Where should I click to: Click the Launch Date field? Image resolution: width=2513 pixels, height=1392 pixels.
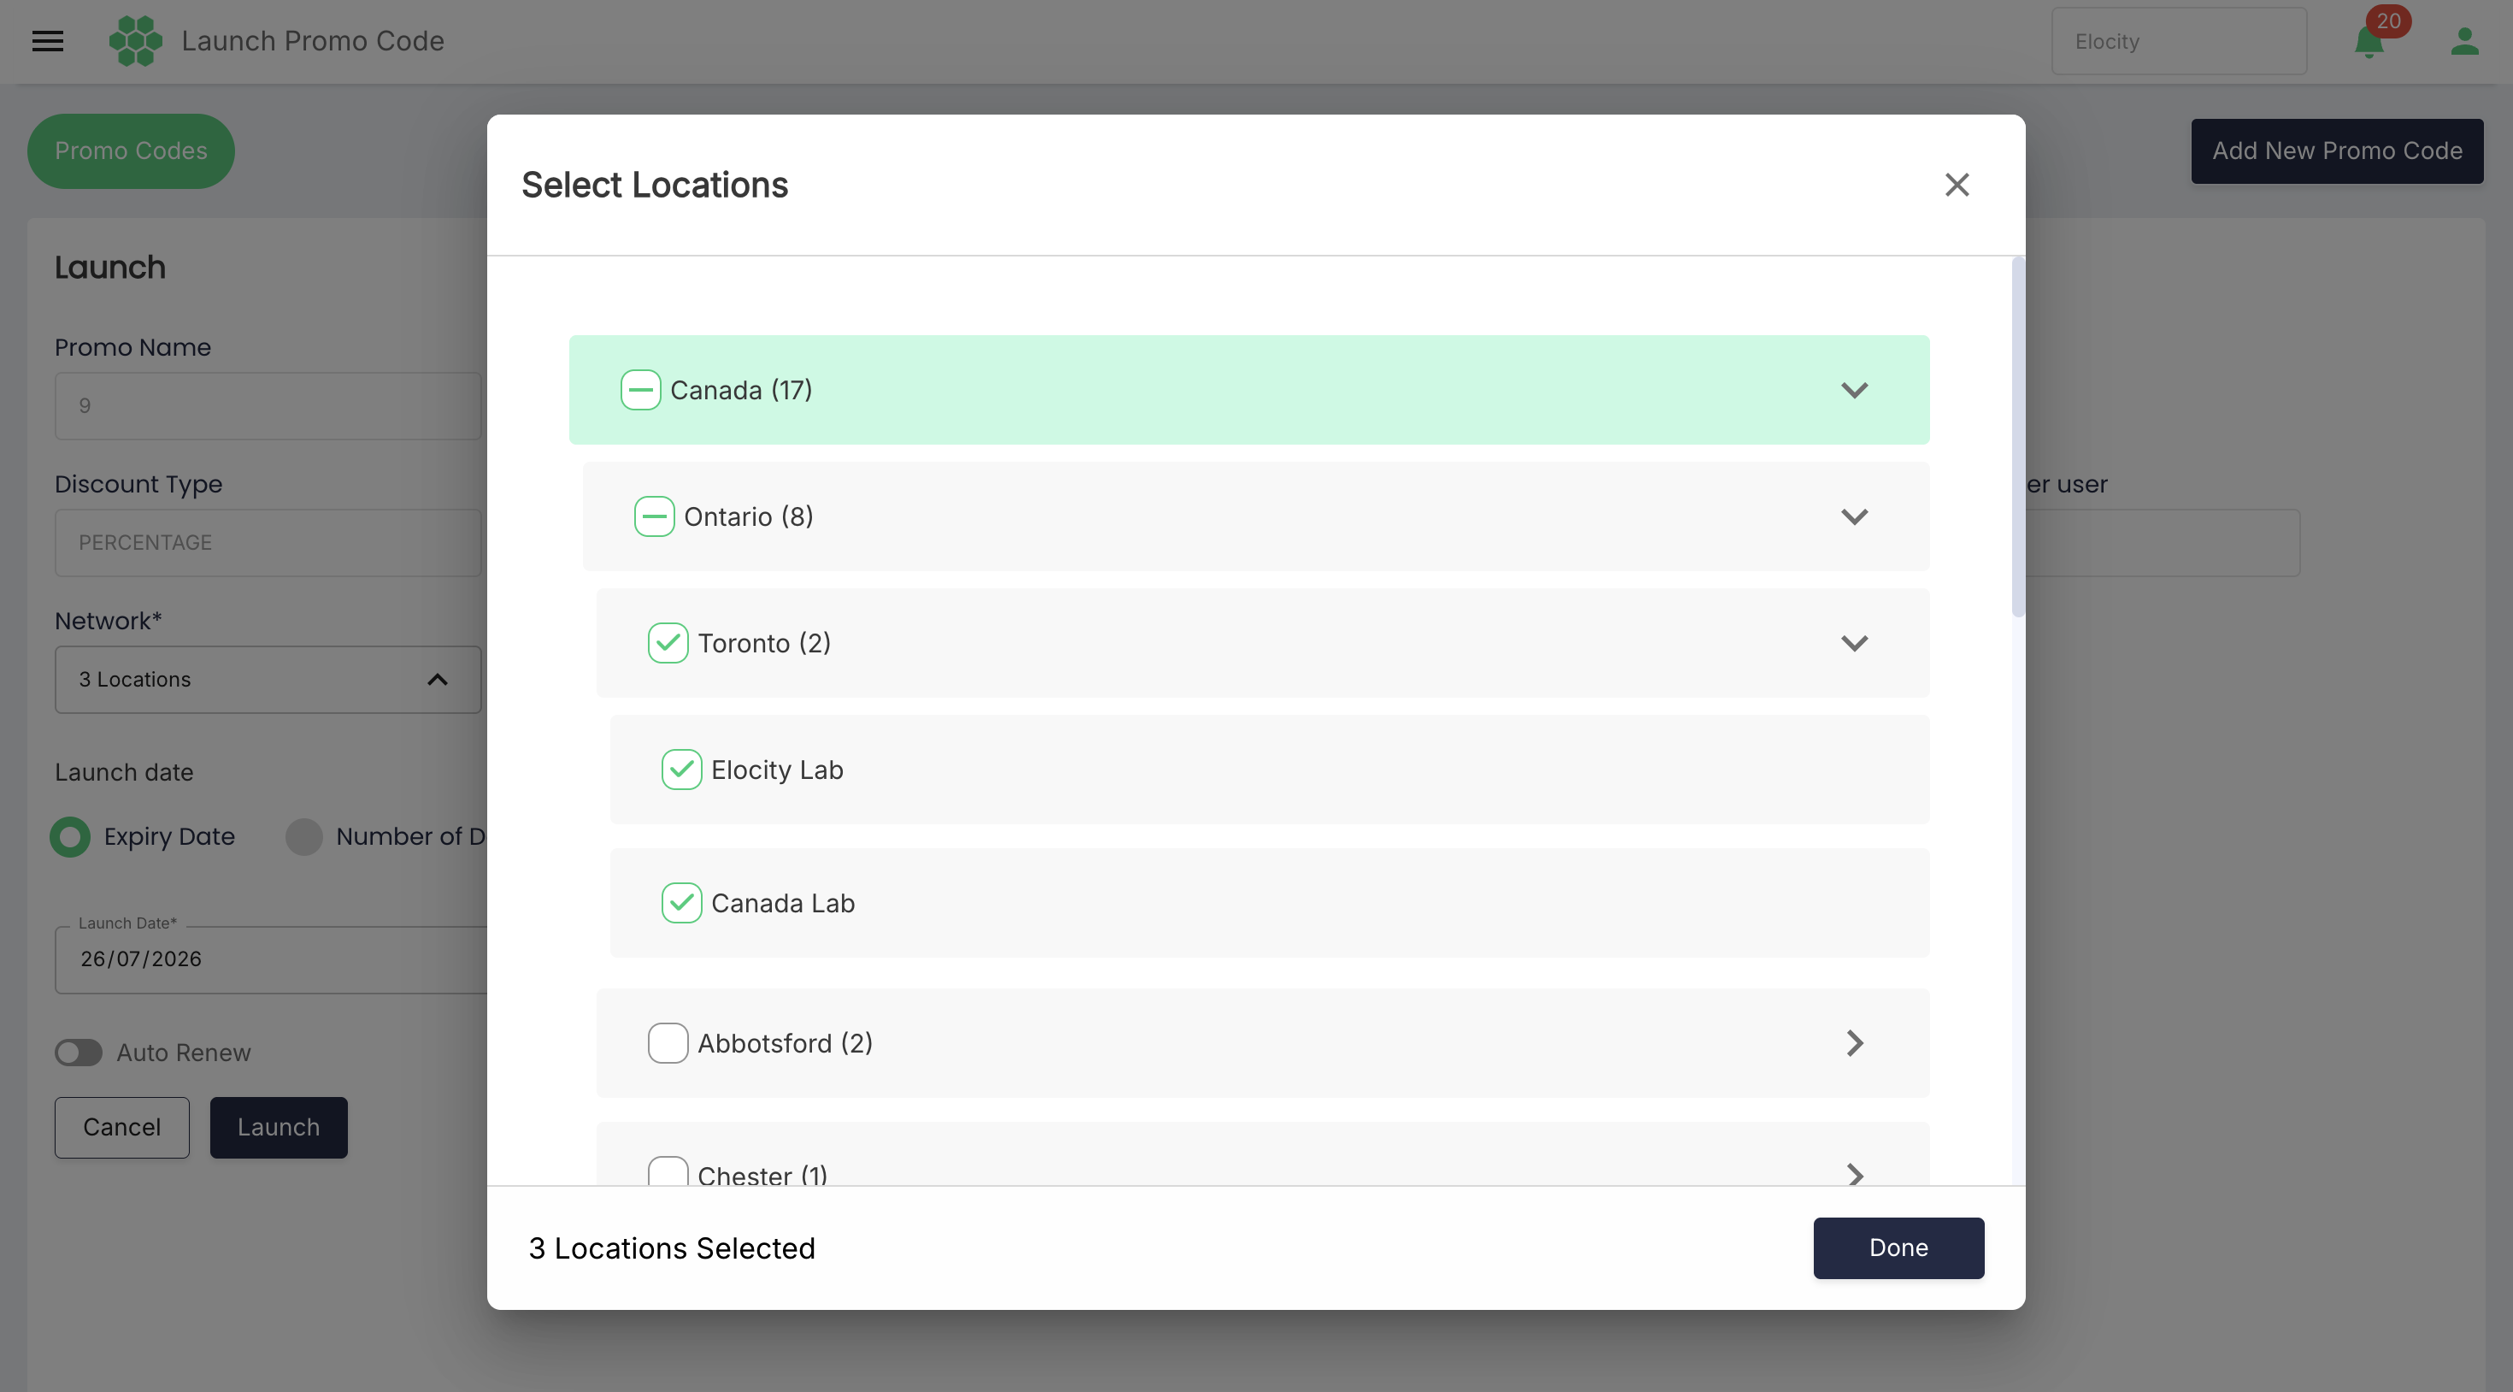pyautogui.click(x=271, y=959)
